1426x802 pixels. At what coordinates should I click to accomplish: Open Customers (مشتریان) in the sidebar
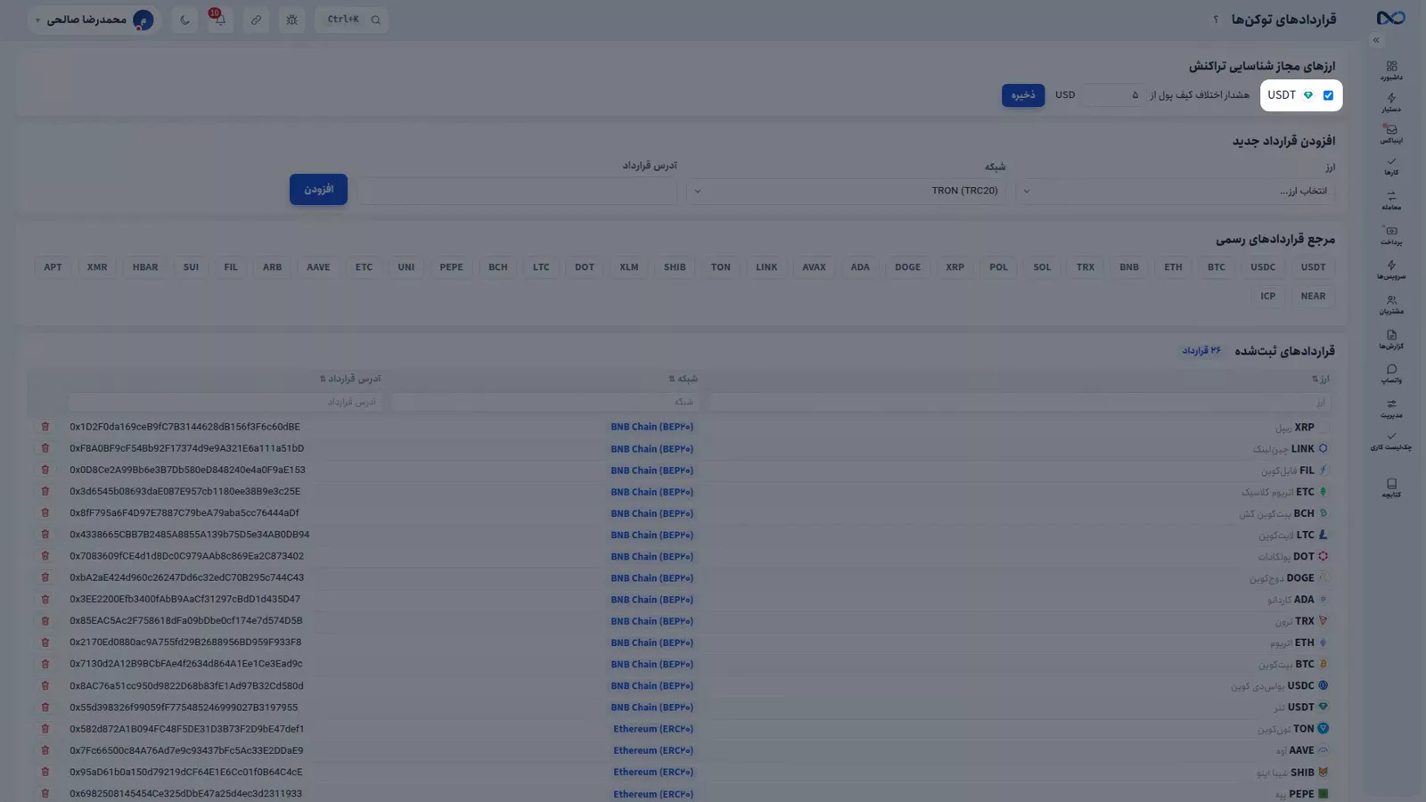(1391, 305)
